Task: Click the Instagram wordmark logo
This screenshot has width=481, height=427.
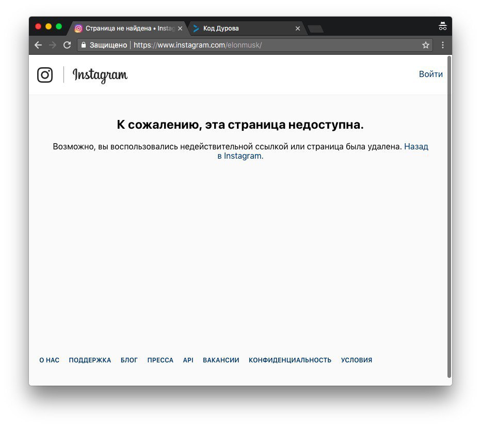Action: pos(100,75)
